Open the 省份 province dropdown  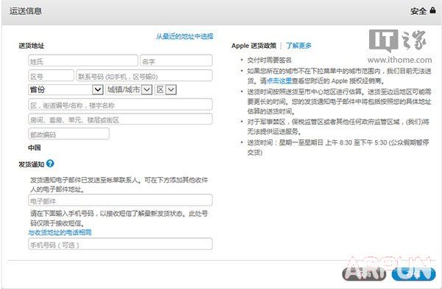click(x=66, y=90)
